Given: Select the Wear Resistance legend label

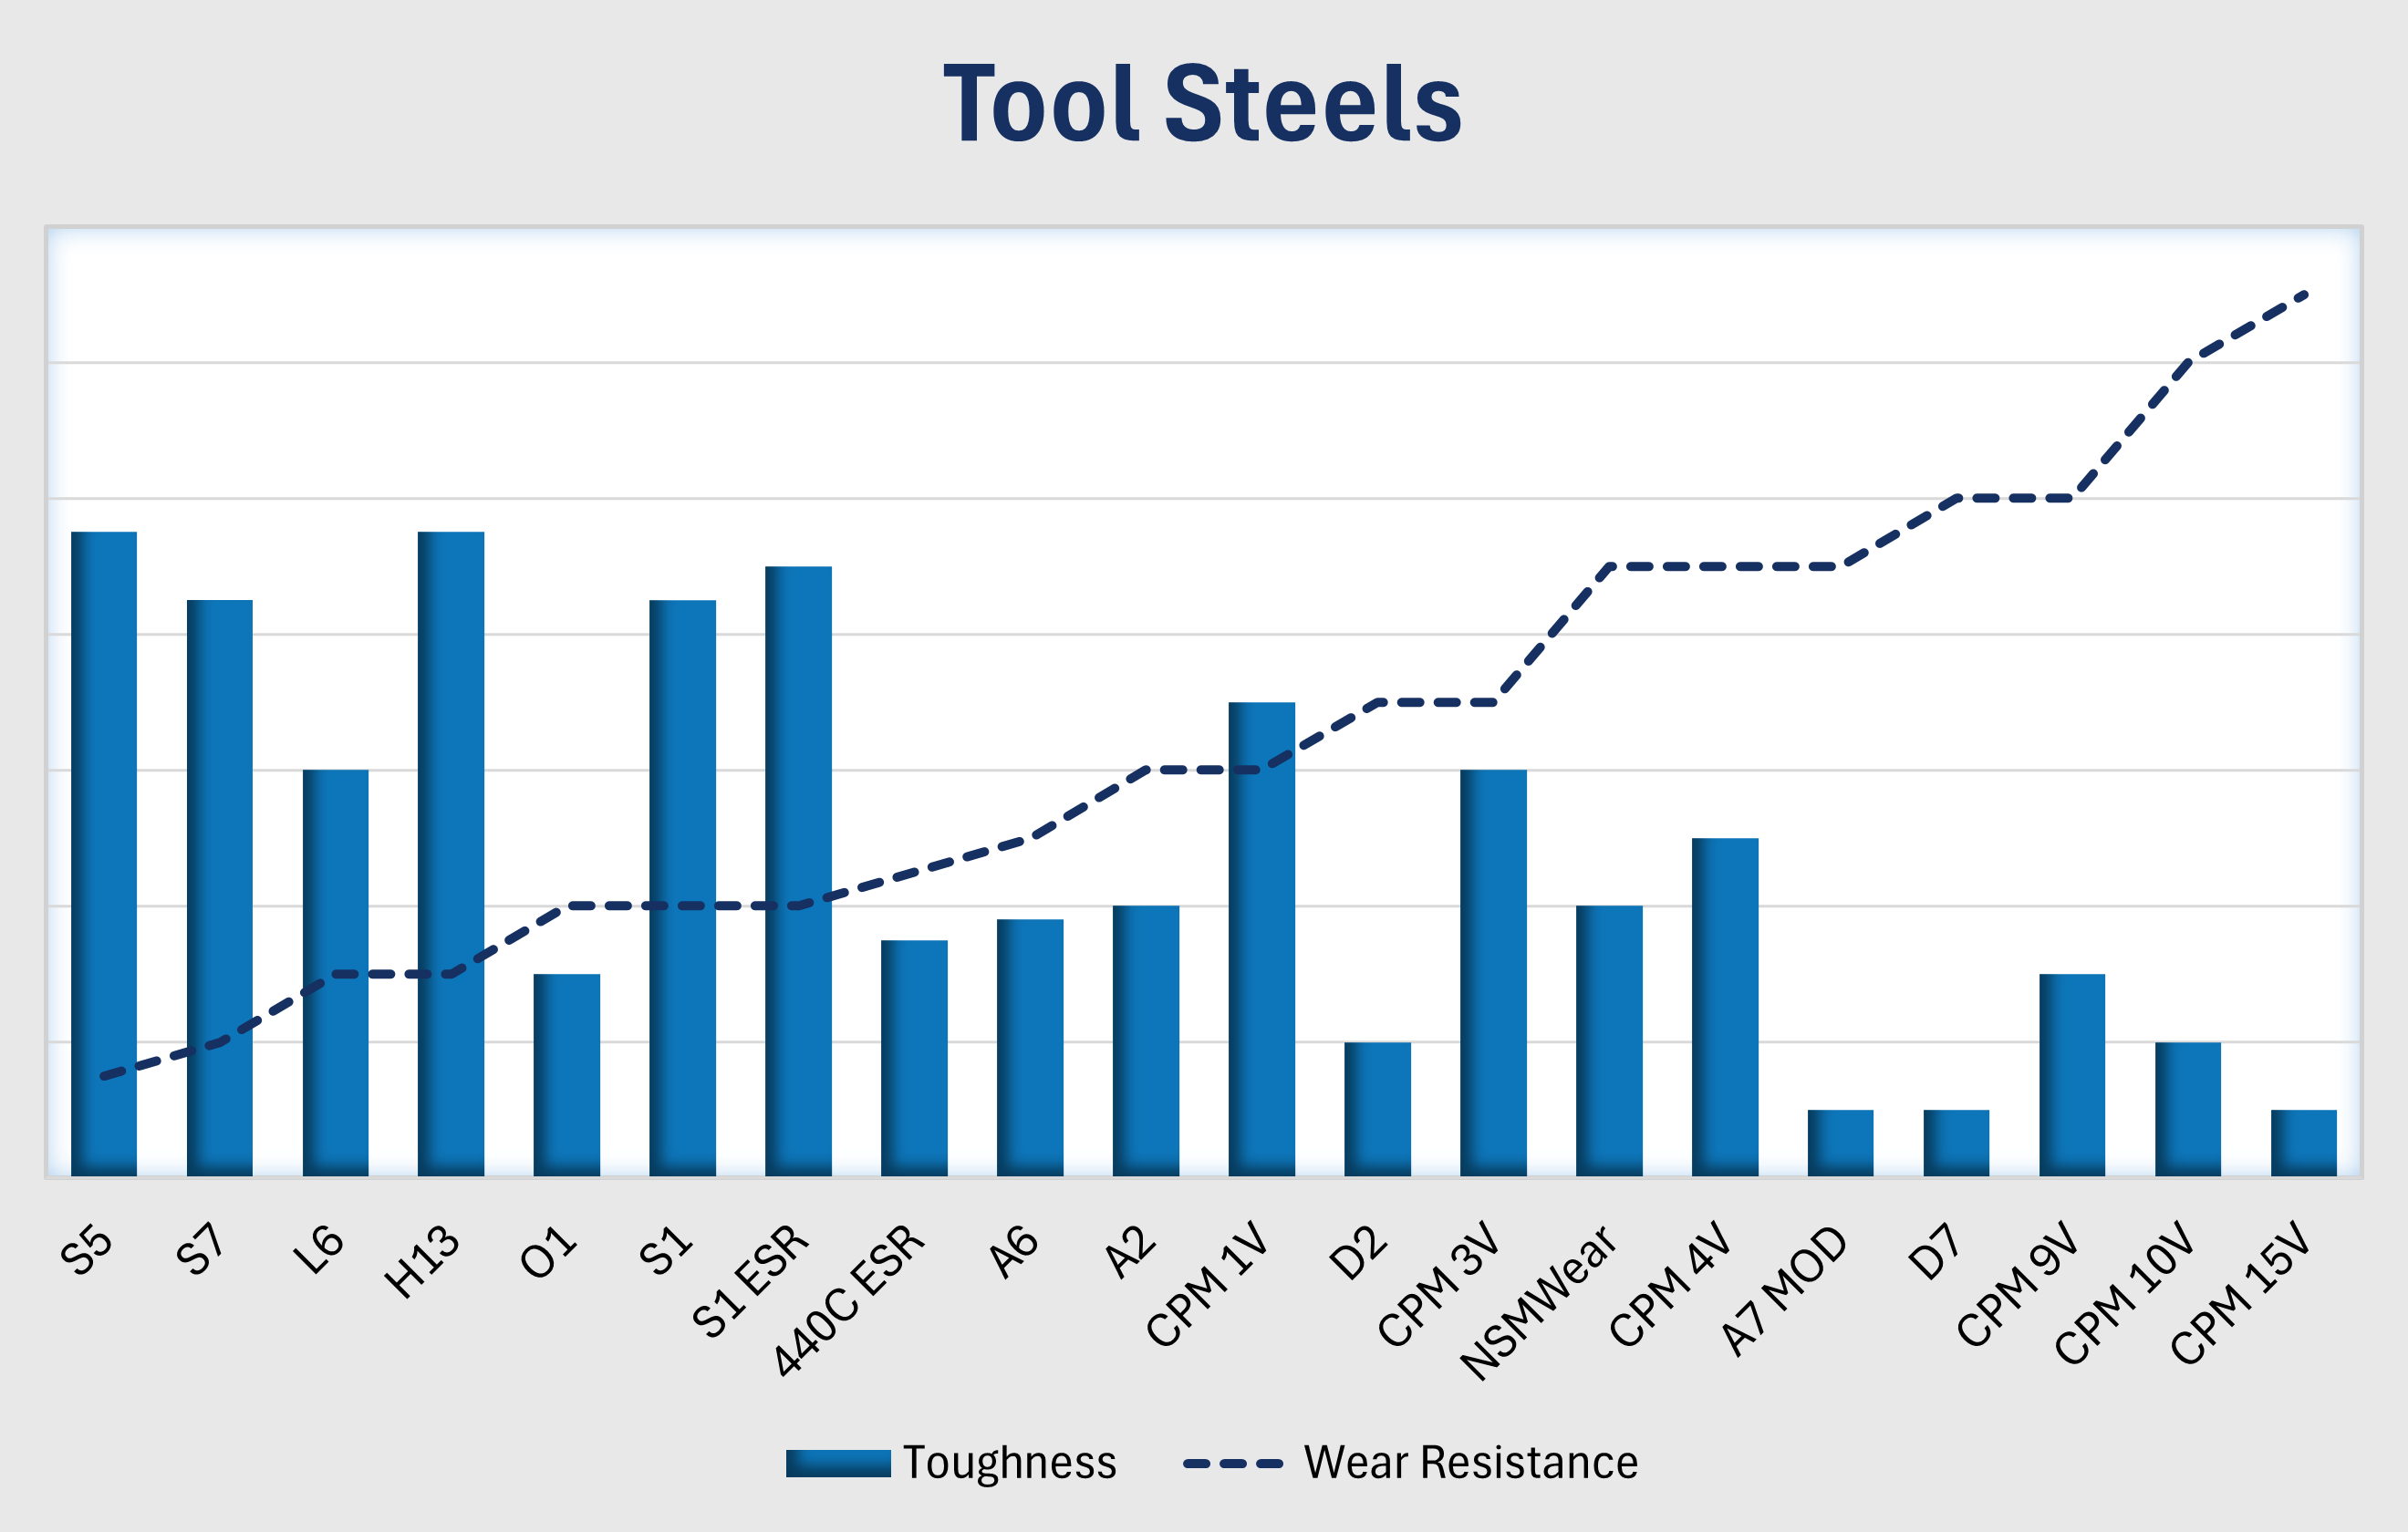Looking at the screenshot, I should [1470, 1463].
